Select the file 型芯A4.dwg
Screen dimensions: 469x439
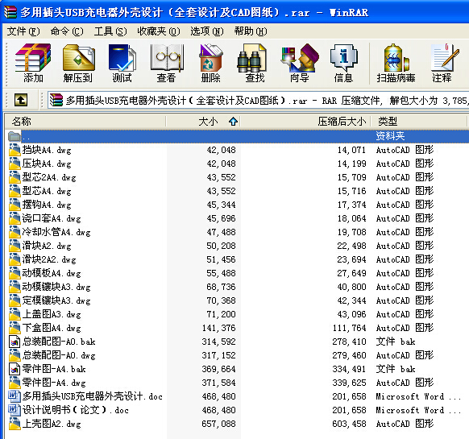pyautogui.click(x=47, y=191)
